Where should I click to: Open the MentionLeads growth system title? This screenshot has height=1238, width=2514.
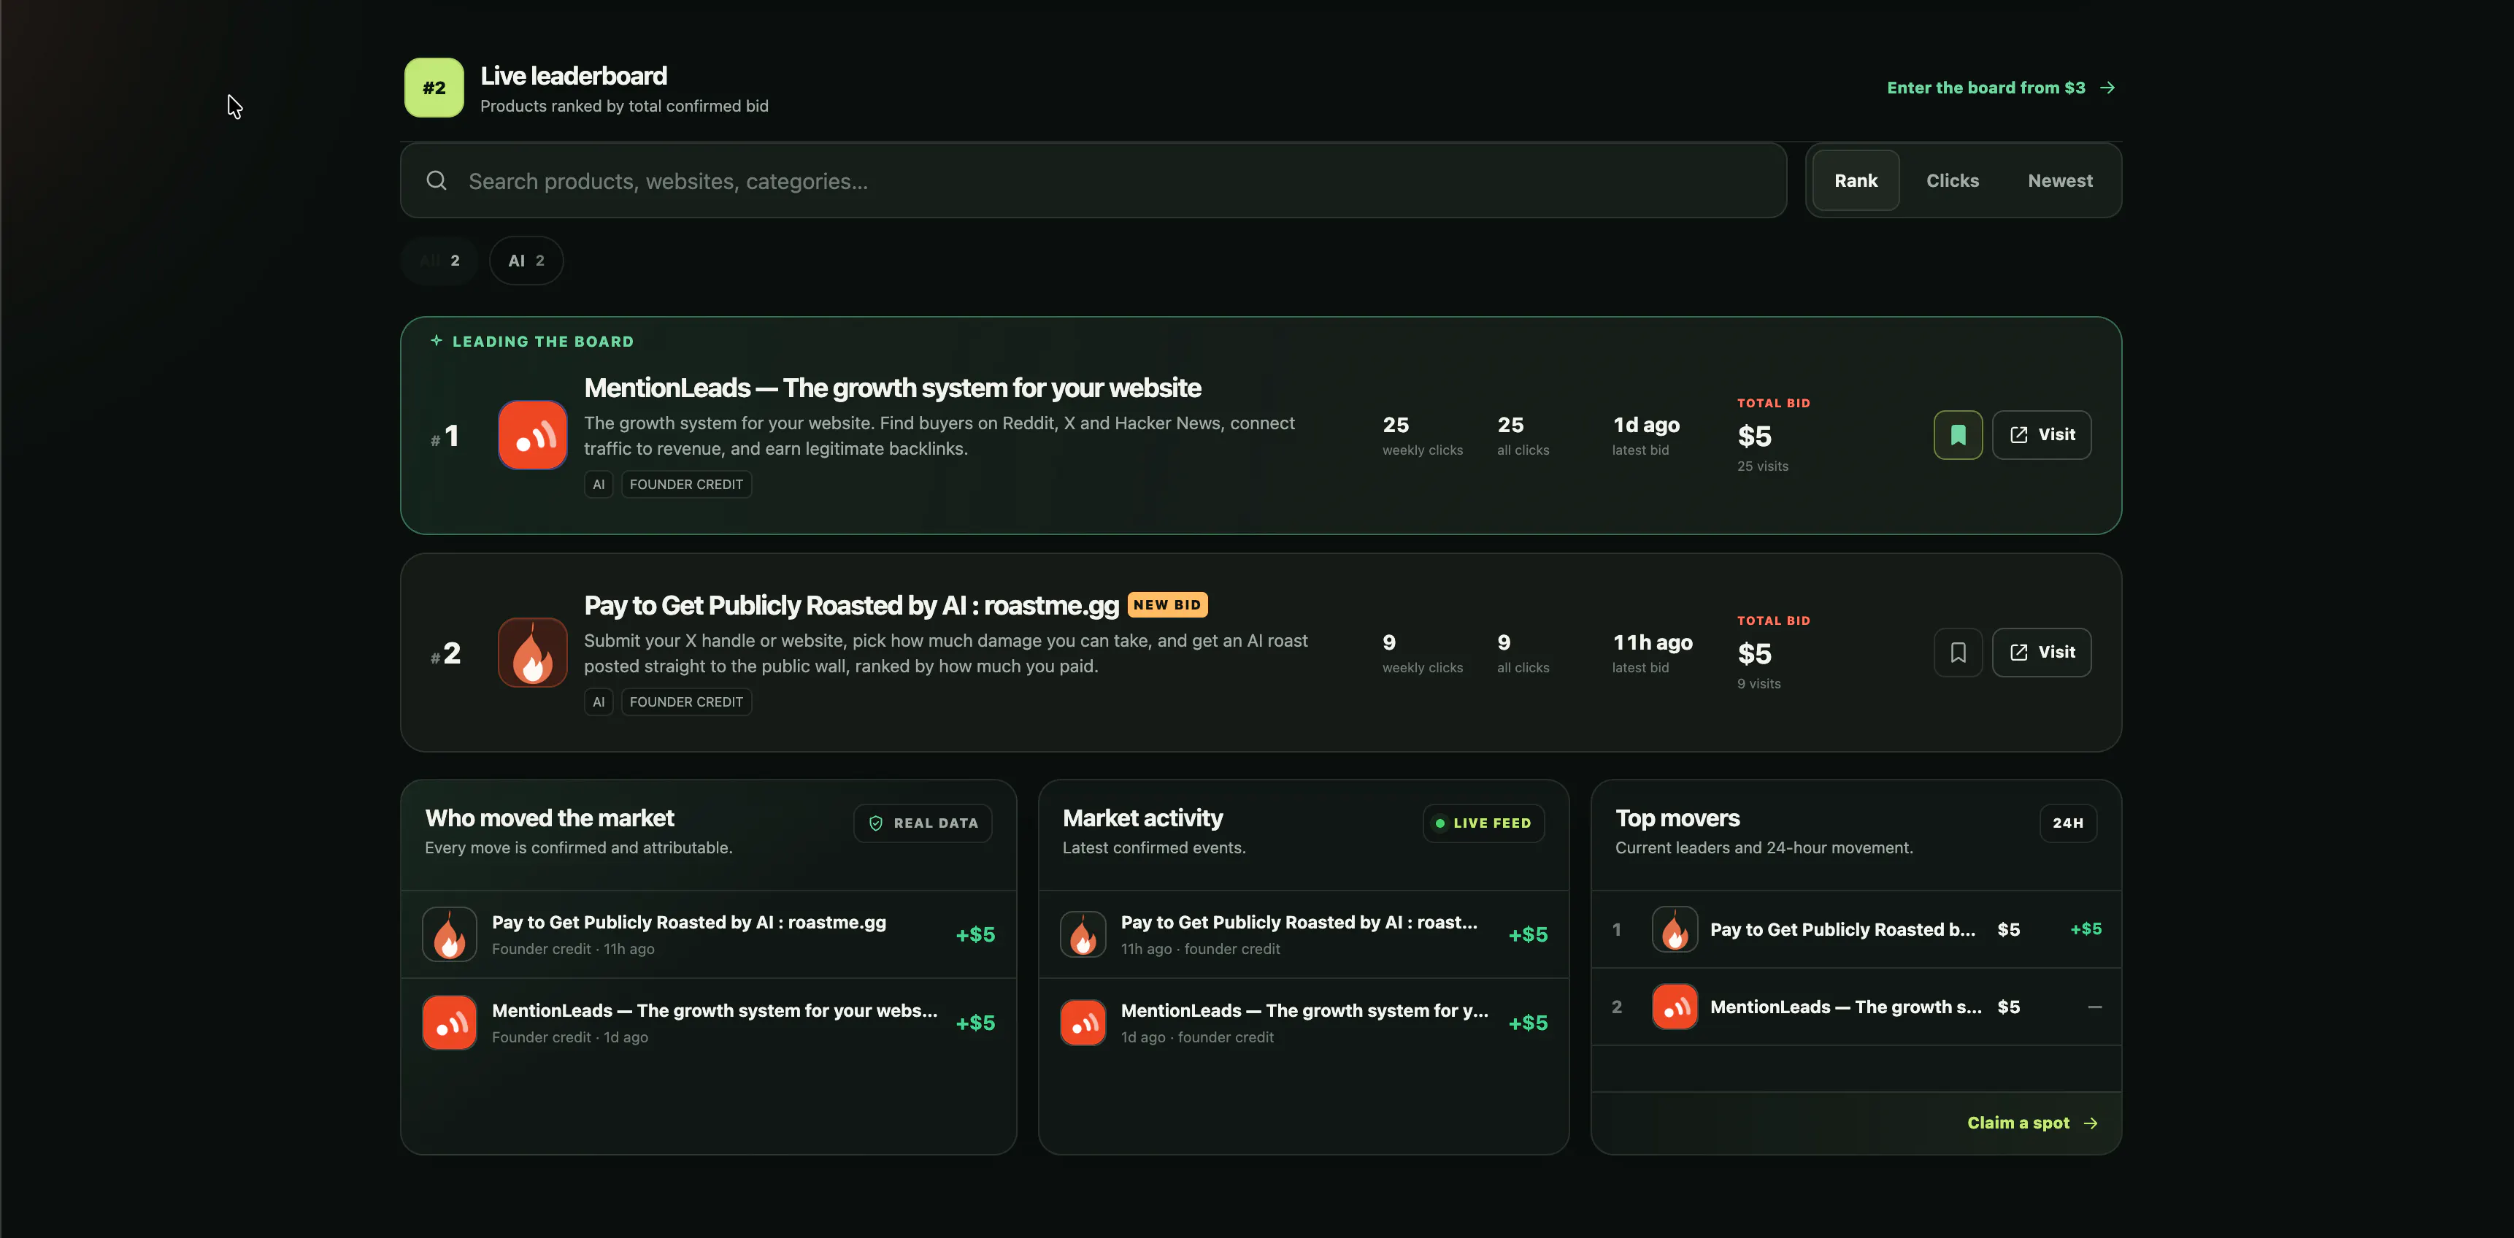892,388
